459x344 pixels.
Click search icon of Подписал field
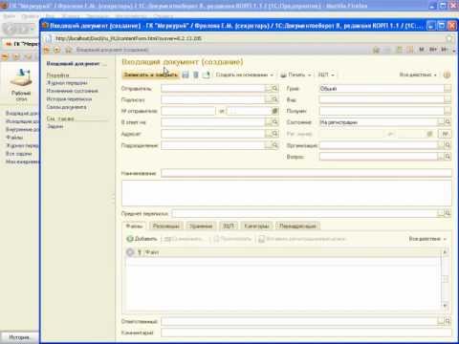point(275,99)
